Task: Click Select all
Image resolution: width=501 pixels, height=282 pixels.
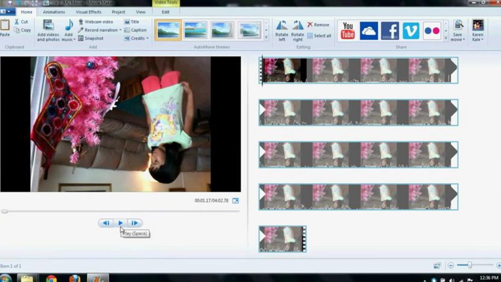Action: pos(319,36)
